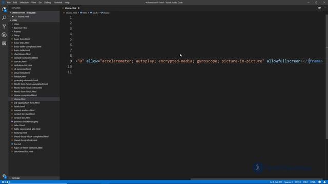Open the Explorer view in activity bar
328x184 pixels.
4,9
